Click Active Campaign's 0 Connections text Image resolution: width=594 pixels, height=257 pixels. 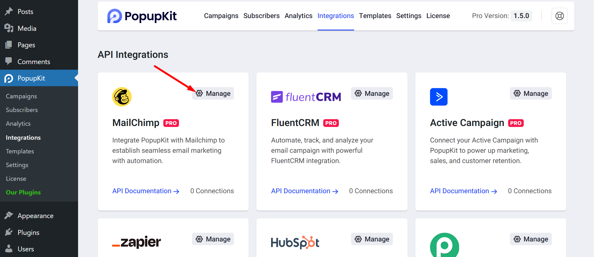530,191
